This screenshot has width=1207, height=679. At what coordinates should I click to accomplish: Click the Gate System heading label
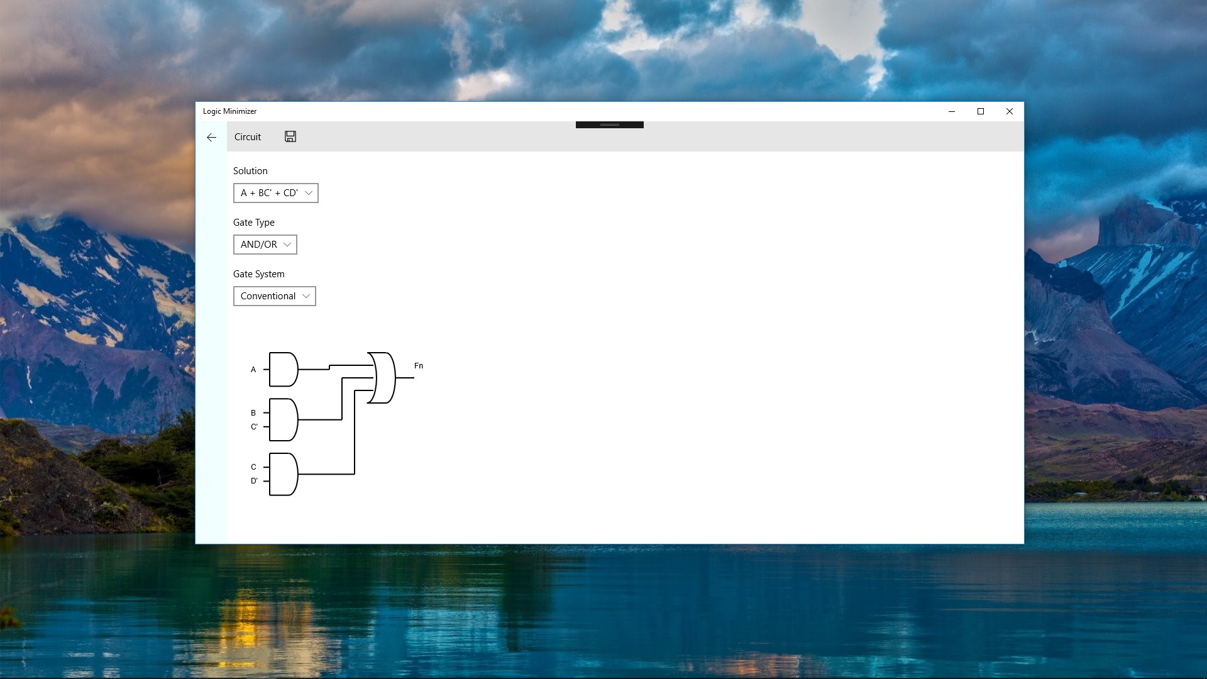coord(258,274)
